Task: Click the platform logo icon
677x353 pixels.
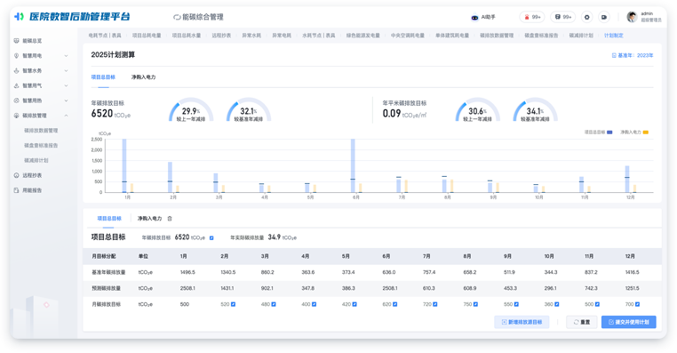Action: [19, 16]
